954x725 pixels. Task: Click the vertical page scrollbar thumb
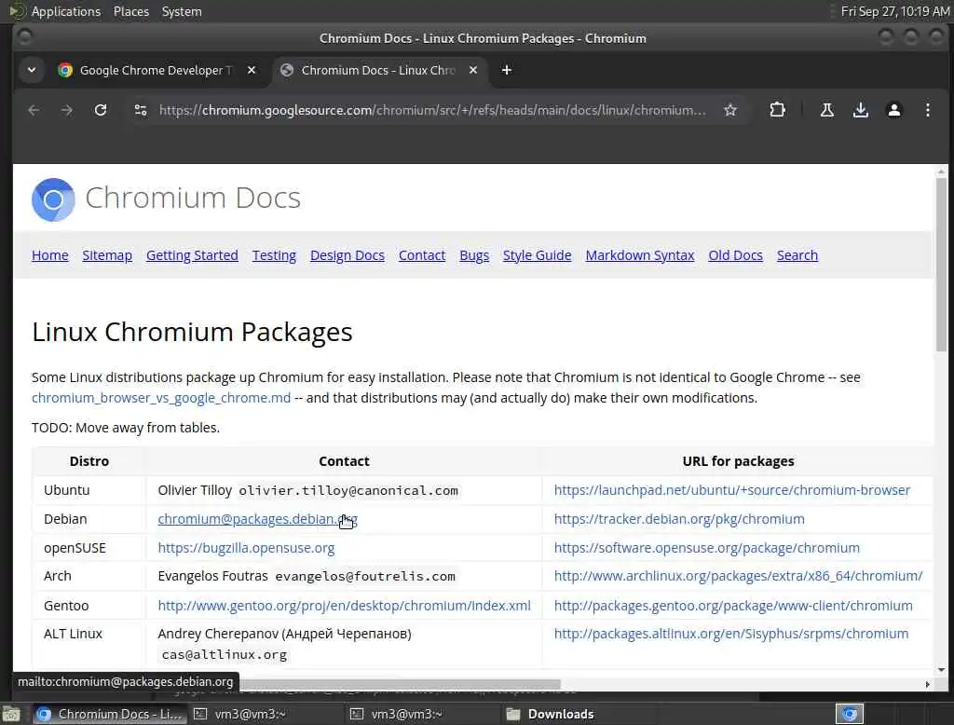tap(941, 265)
